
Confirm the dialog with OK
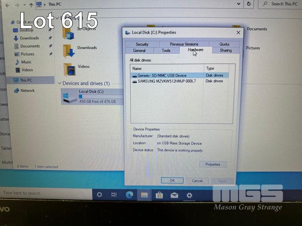172,180
